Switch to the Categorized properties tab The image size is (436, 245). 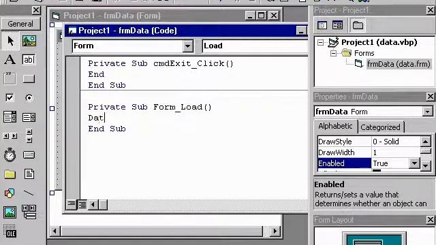click(x=380, y=127)
